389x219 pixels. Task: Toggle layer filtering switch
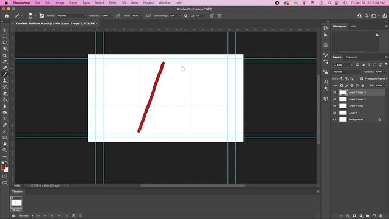(386, 64)
